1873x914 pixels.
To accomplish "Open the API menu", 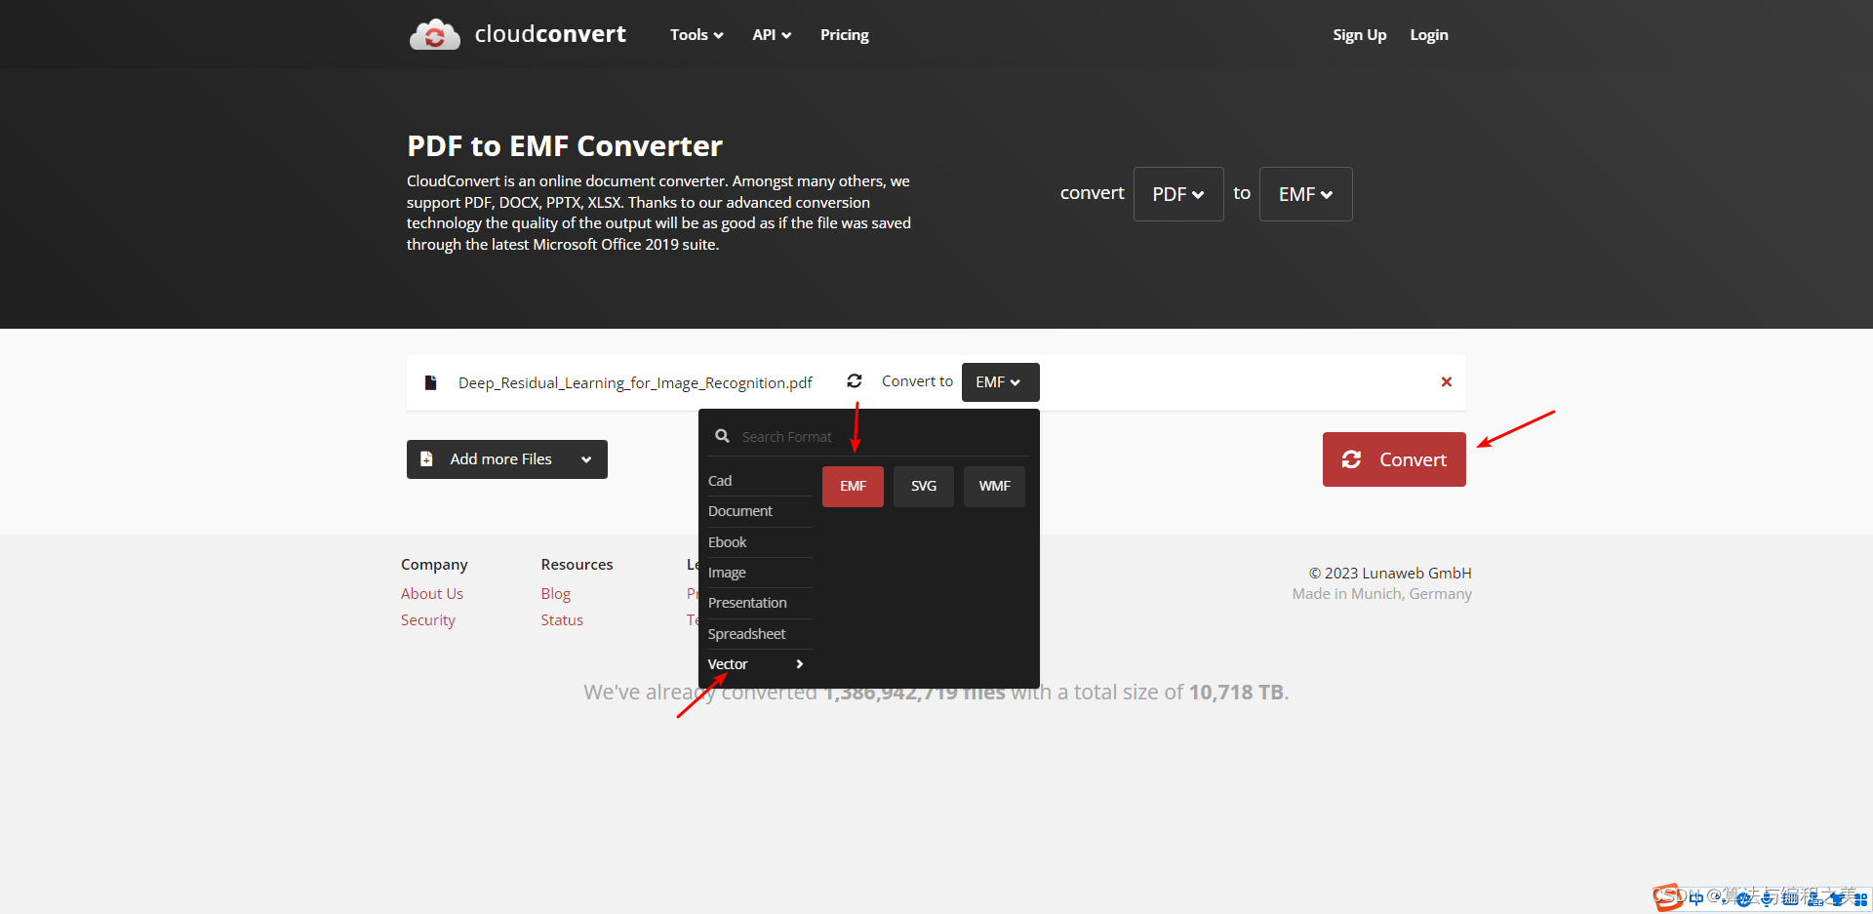I will click(x=772, y=34).
